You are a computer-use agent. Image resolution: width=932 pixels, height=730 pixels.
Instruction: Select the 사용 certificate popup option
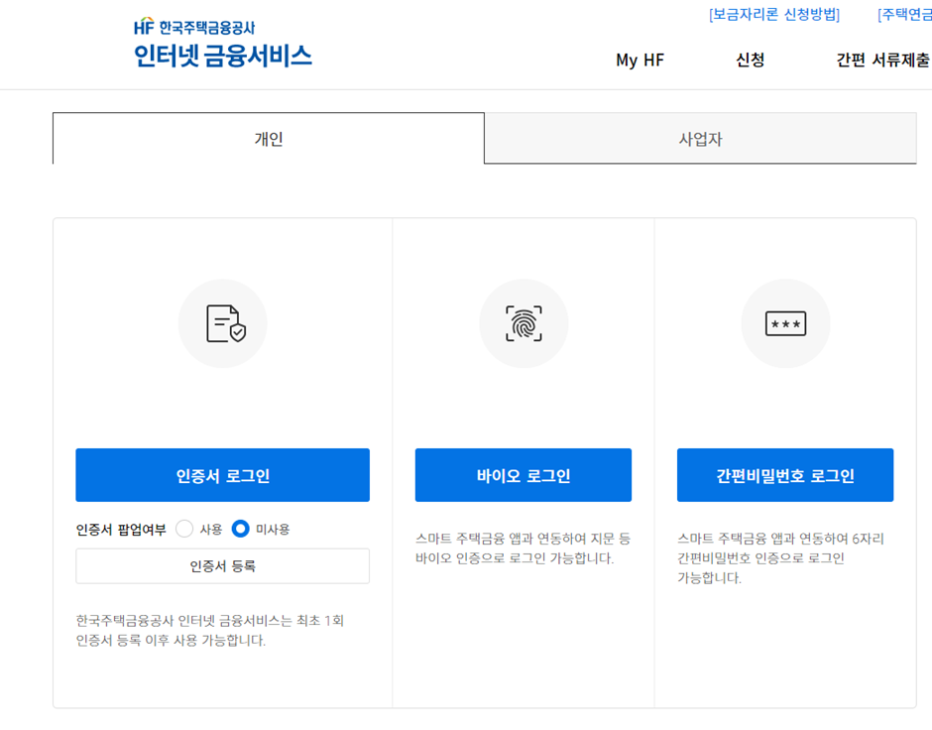tap(184, 529)
